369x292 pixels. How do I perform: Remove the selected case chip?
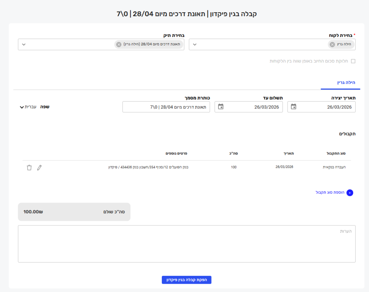[x=119, y=45]
